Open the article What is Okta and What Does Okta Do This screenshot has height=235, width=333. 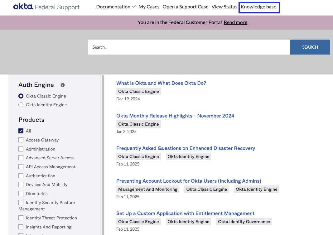[x=161, y=83]
